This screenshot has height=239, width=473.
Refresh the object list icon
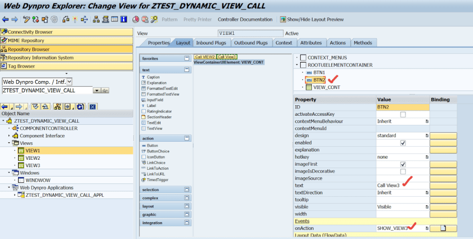coord(81,107)
